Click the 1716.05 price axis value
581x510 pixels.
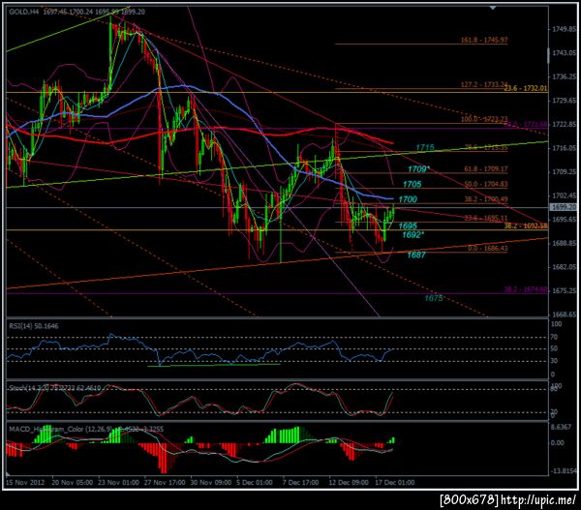click(x=565, y=148)
